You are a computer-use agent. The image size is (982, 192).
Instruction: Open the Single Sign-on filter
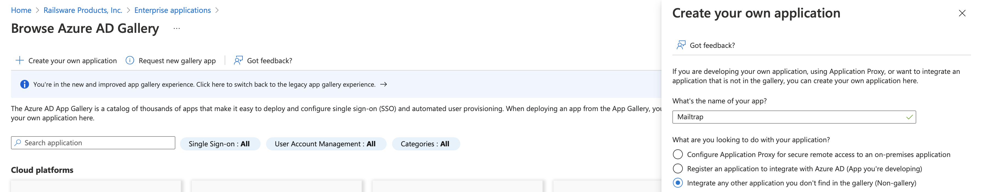(220, 144)
